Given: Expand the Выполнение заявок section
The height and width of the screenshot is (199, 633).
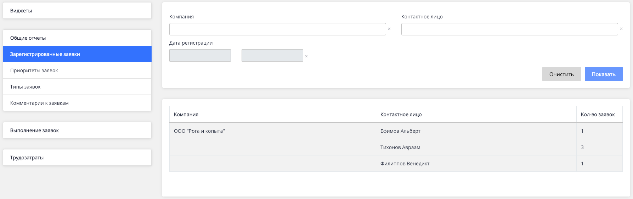Looking at the screenshot, I should point(77,130).
